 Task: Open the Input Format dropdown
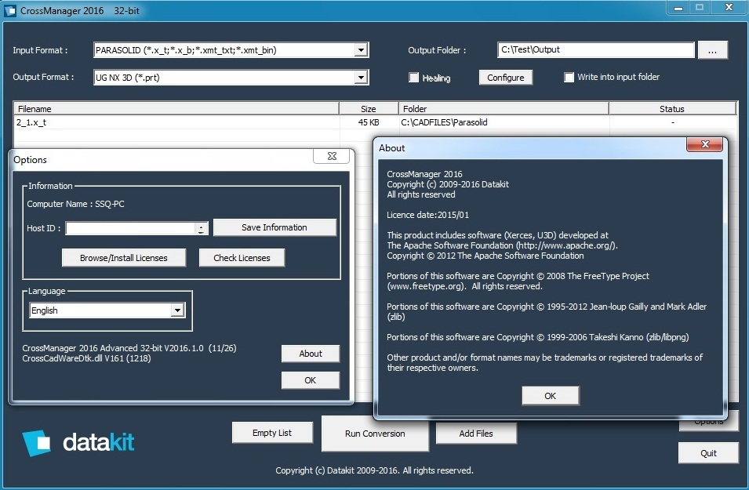[361, 49]
